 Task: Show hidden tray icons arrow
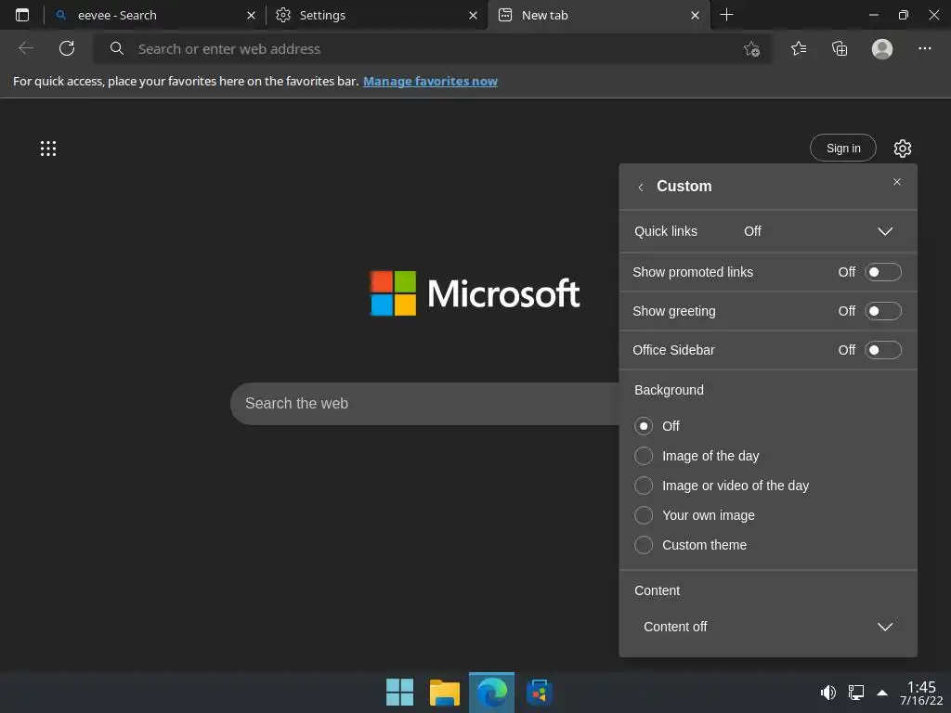pyautogui.click(x=882, y=693)
